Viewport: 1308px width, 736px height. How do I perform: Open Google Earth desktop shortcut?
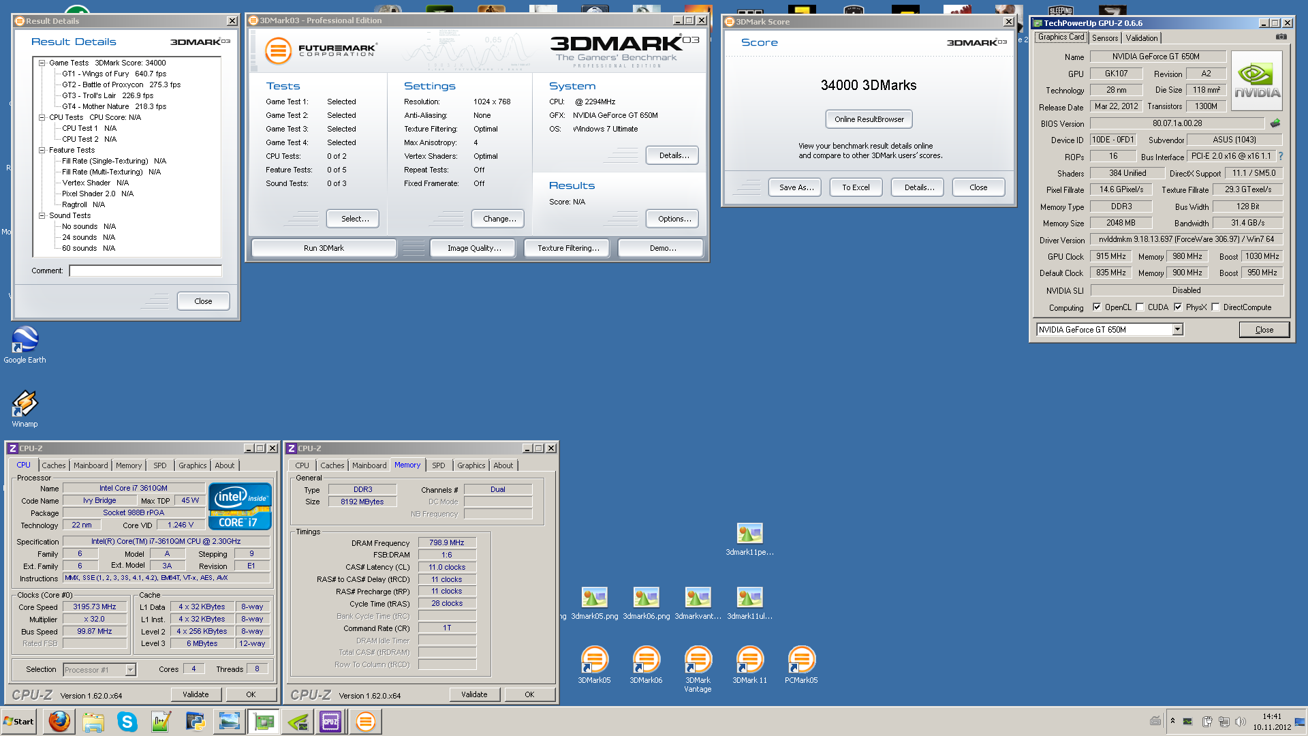(25, 344)
